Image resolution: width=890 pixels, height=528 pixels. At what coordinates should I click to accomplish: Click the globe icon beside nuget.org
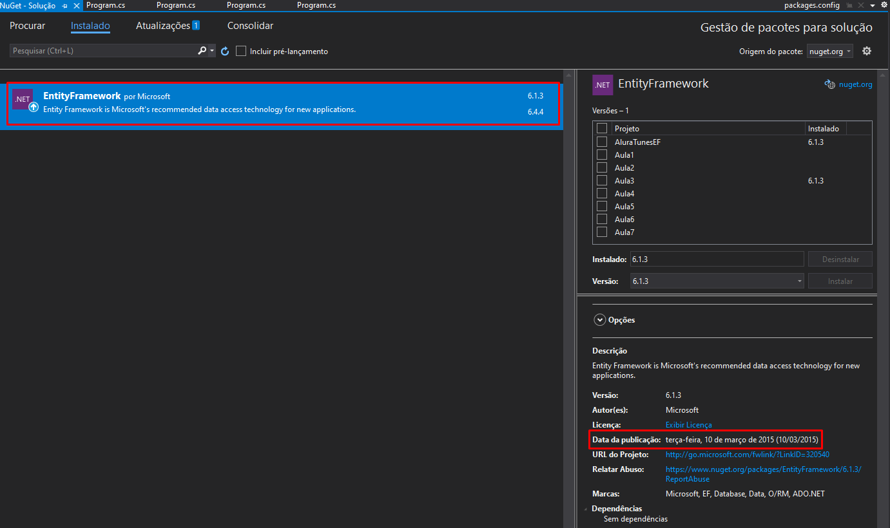click(830, 84)
